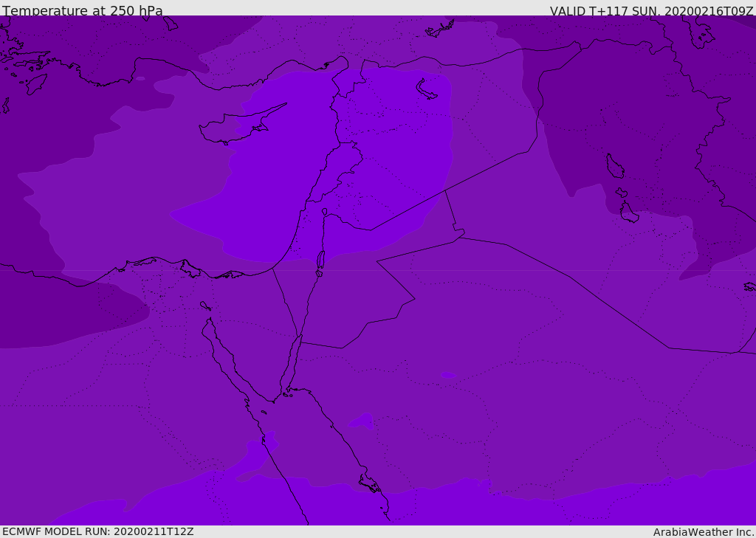
Task: Click the 'VALID T+117 SUN. 20200216T09Z' timestamp
Action: coord(651,10)
